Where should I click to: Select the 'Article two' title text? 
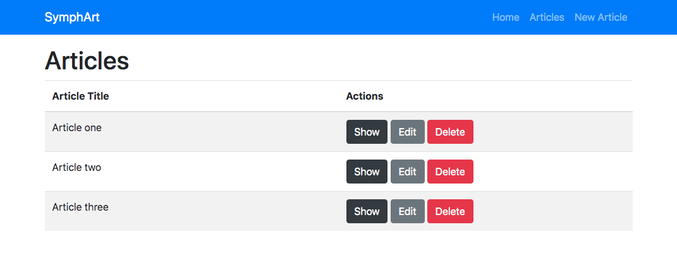click(76, 167)
